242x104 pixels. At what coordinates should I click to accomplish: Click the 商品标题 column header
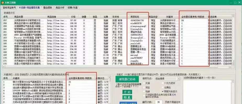30,17
